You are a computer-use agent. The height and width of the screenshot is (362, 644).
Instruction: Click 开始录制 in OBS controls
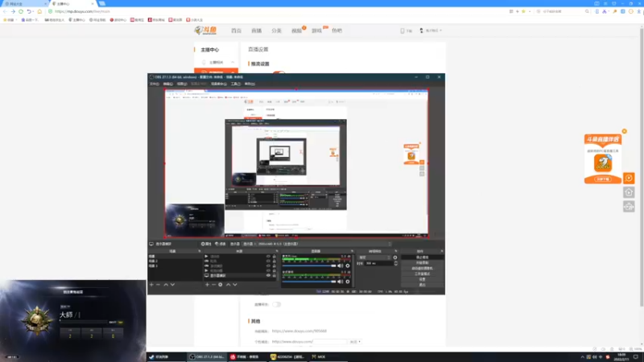422,263
